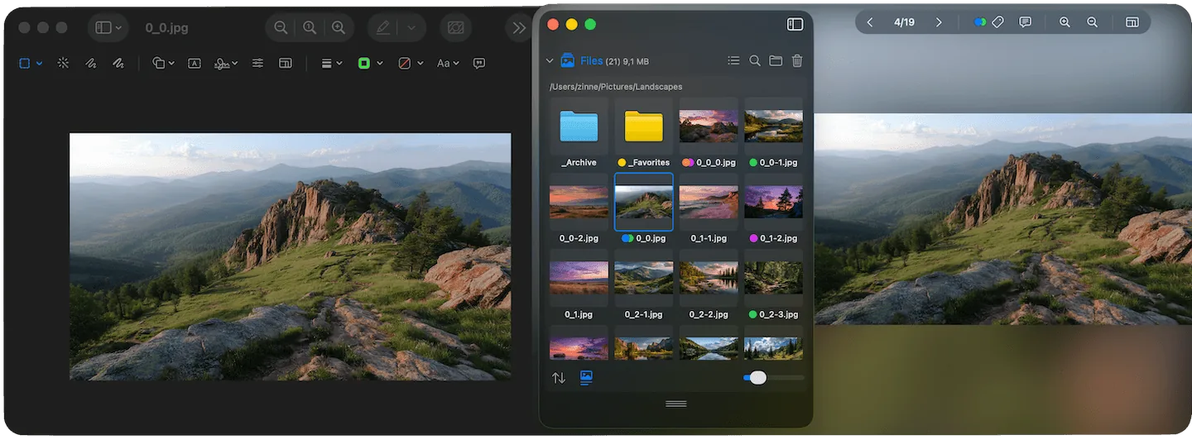Click the panel drag handle bars
1192x440 pixels.
(676, 404)
